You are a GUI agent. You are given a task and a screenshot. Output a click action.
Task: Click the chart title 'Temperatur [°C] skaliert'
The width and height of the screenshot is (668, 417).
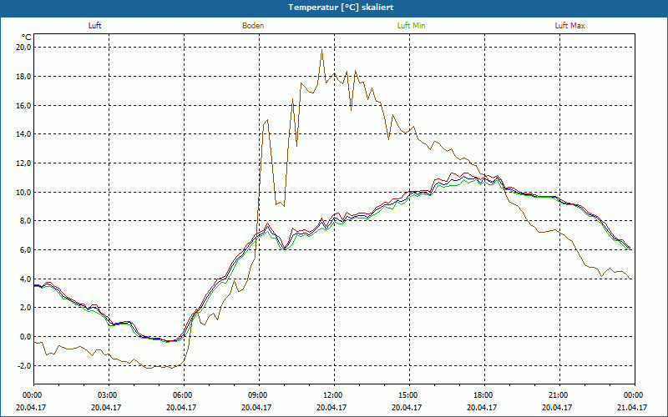341,8
